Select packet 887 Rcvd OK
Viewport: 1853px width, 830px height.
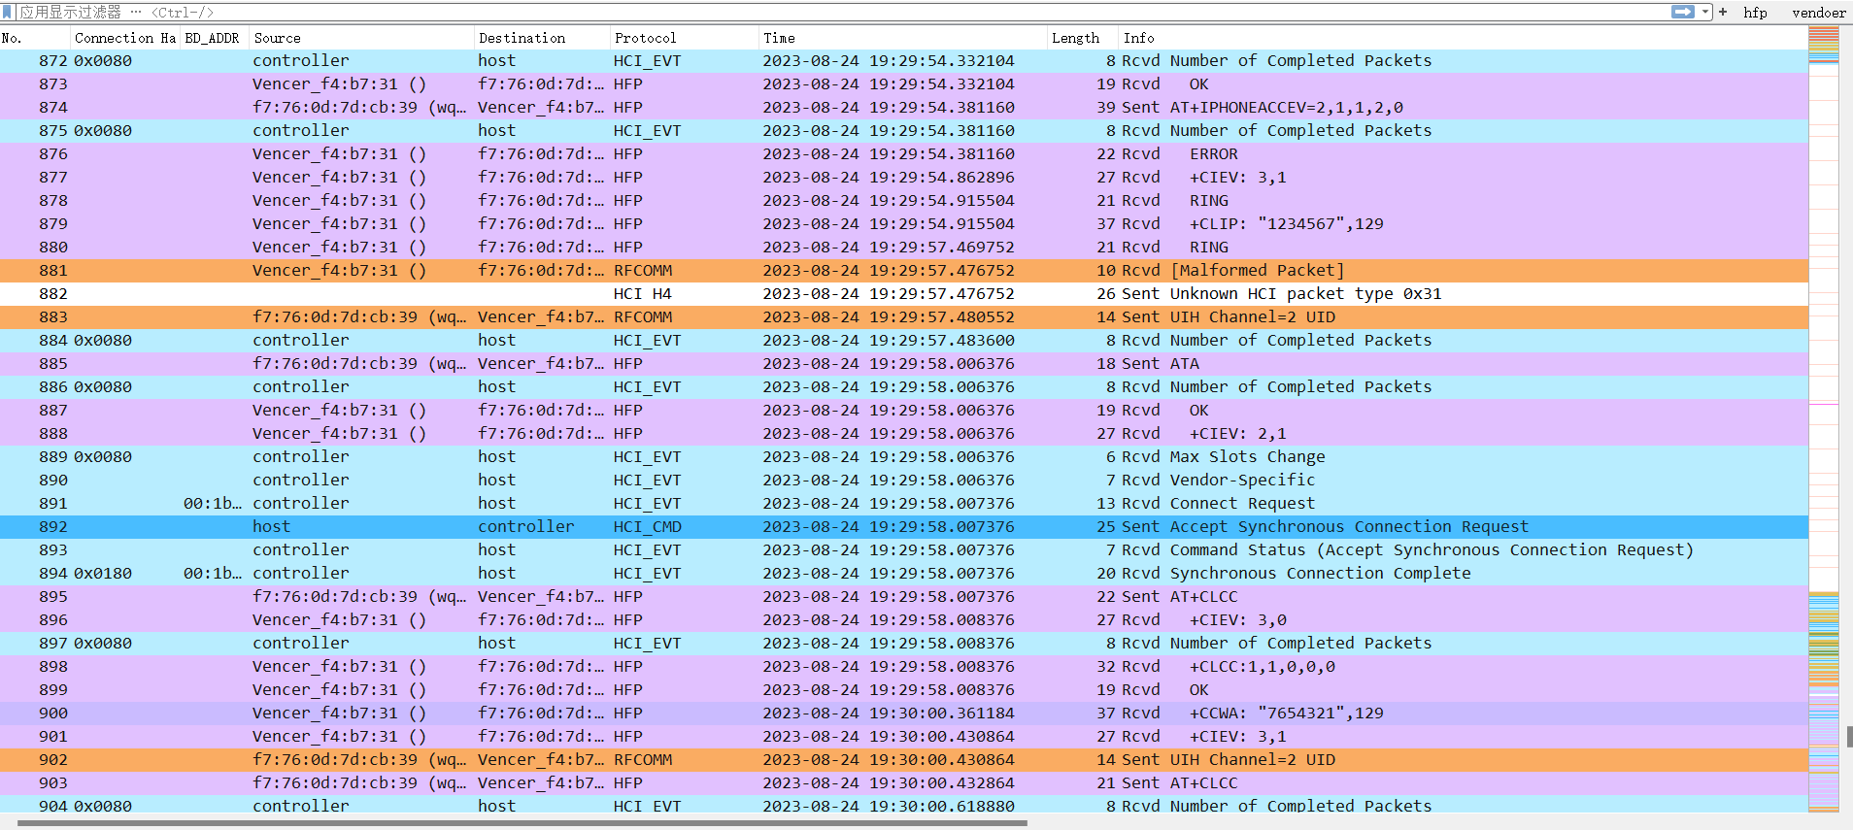(x=903, y=410)
